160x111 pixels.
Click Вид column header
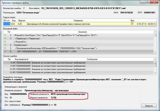tap(132, 21)
